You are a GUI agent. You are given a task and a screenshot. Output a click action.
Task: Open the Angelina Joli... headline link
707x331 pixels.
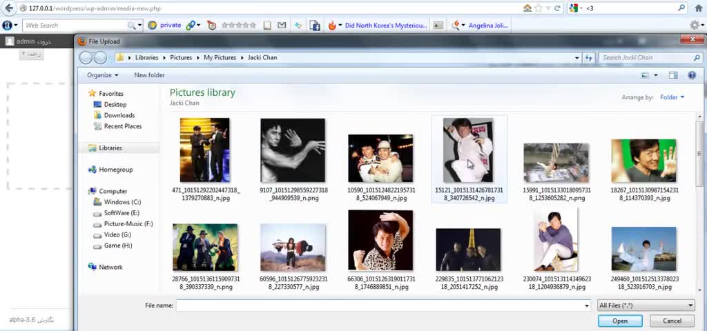(x=488, y=26)
